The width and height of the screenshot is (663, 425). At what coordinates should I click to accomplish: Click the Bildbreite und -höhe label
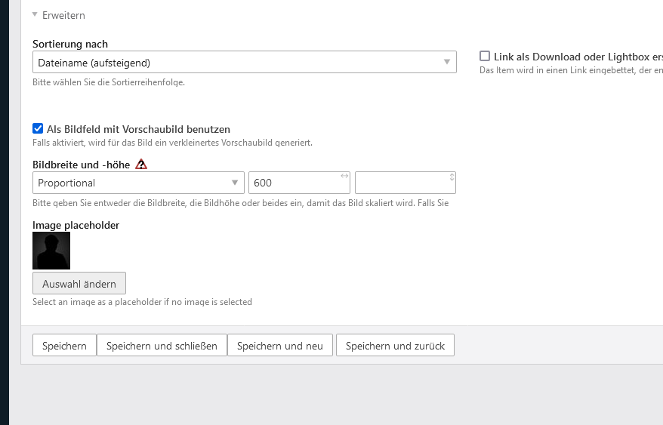(x=82, y=164)
